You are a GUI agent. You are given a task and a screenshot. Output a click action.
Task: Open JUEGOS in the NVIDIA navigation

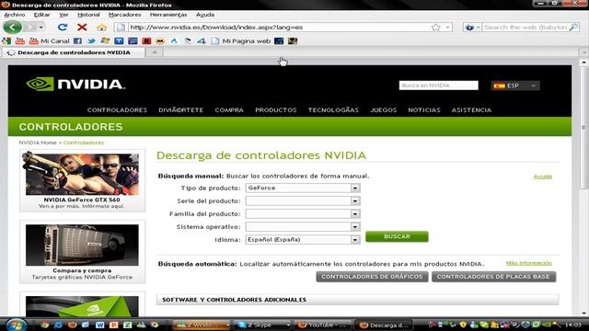(383, 110)
